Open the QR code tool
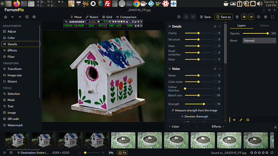The height and width of the screenshot is (156, 278). (21, 119)
